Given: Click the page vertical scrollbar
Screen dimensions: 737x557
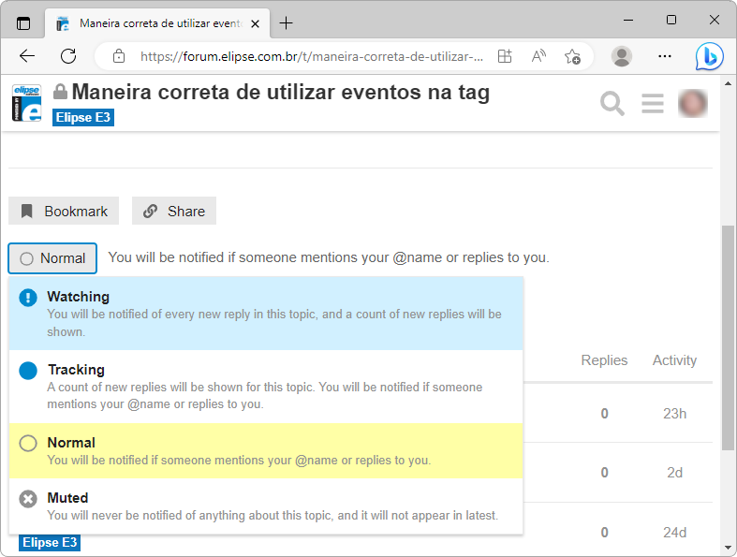Looking at the screenshot, I should tap(728, 337).
